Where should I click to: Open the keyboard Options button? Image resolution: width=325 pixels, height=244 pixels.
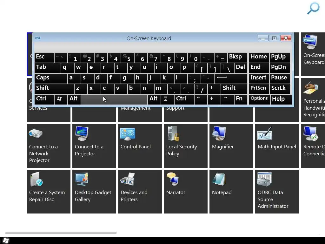point(259,99)
